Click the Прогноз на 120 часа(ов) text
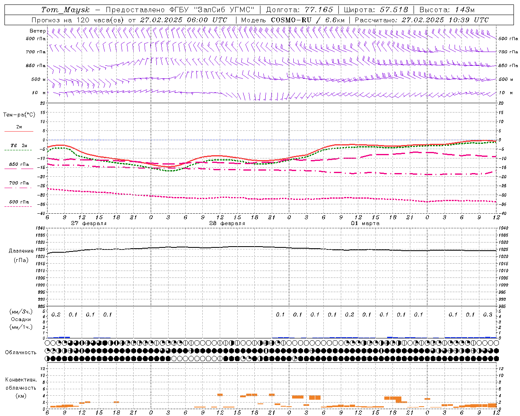Screen dimensions: 520x416 pos(78,20)
